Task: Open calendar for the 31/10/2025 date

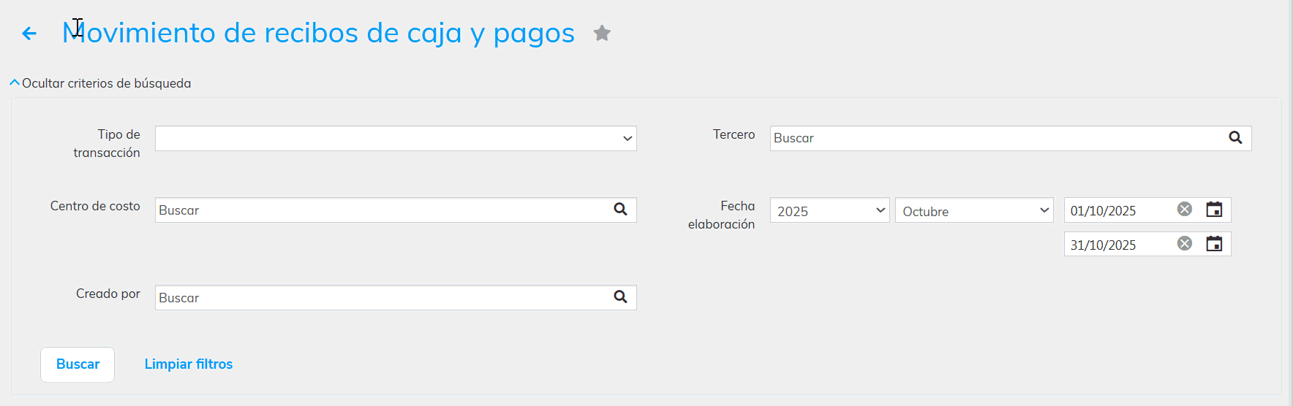Action: [1214, 244]
